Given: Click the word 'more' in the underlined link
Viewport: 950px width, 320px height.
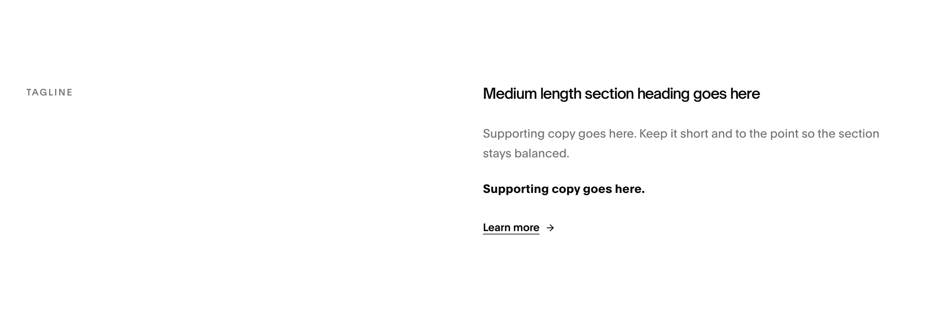Looking at the screenshot, I should pyautogui.click(x=526, y=227).
